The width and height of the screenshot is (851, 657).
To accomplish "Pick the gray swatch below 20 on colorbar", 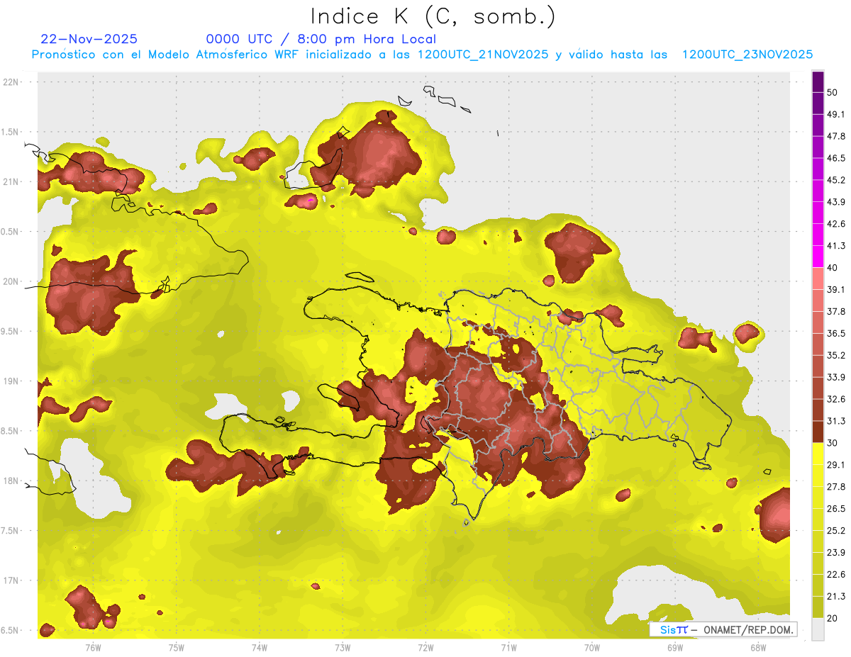I will tap(818, 629).
